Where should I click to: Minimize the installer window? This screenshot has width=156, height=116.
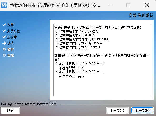point(110,5)
